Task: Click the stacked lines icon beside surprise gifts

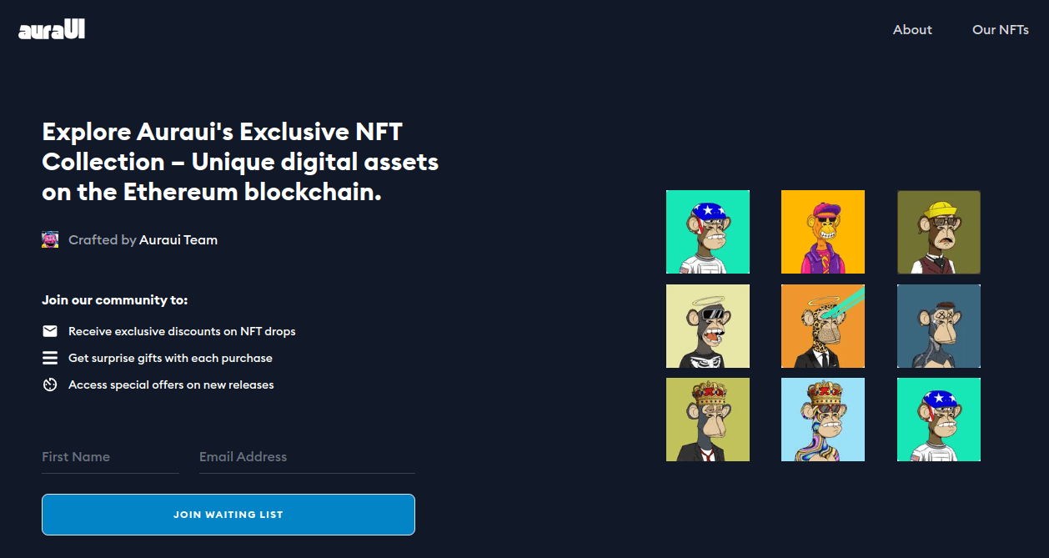Action: [x=50, y=358]
